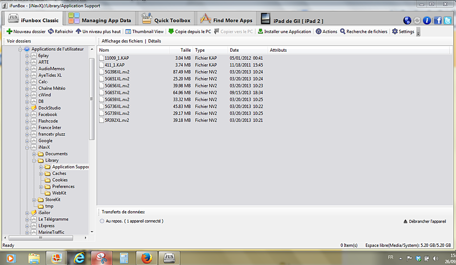Select the WebKit folder
The image size is (456, 265).
[x=59, y=193]
